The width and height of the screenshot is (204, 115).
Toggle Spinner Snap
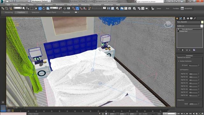tap(85, 9)
